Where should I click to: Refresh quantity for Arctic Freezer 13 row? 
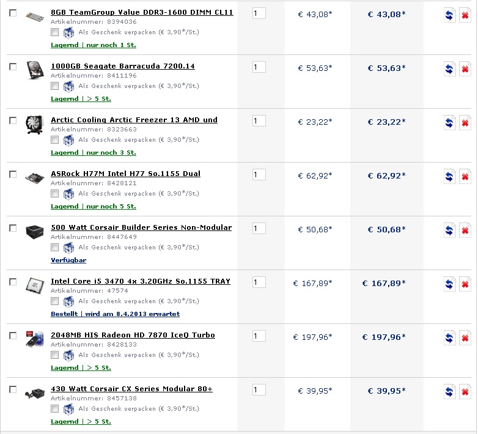449,123
